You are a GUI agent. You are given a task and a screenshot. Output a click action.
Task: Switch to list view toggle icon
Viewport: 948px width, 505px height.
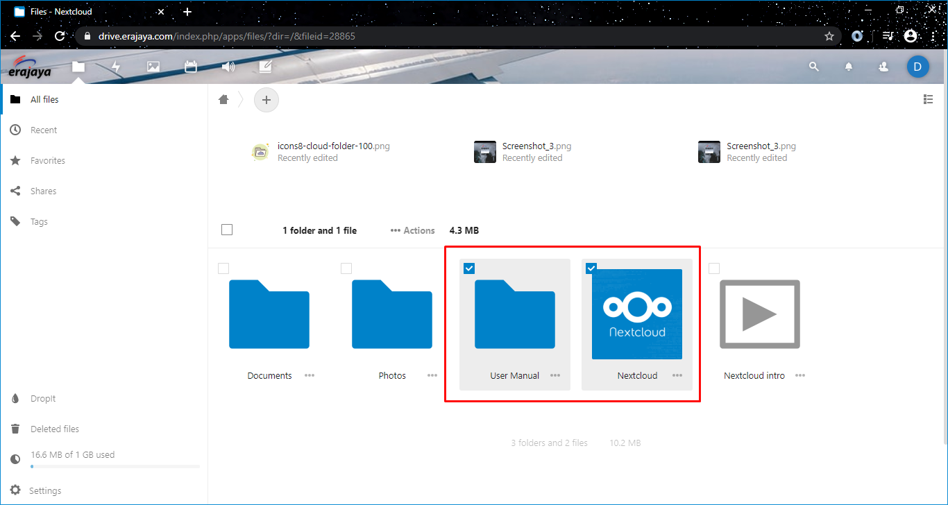point(929,99)
